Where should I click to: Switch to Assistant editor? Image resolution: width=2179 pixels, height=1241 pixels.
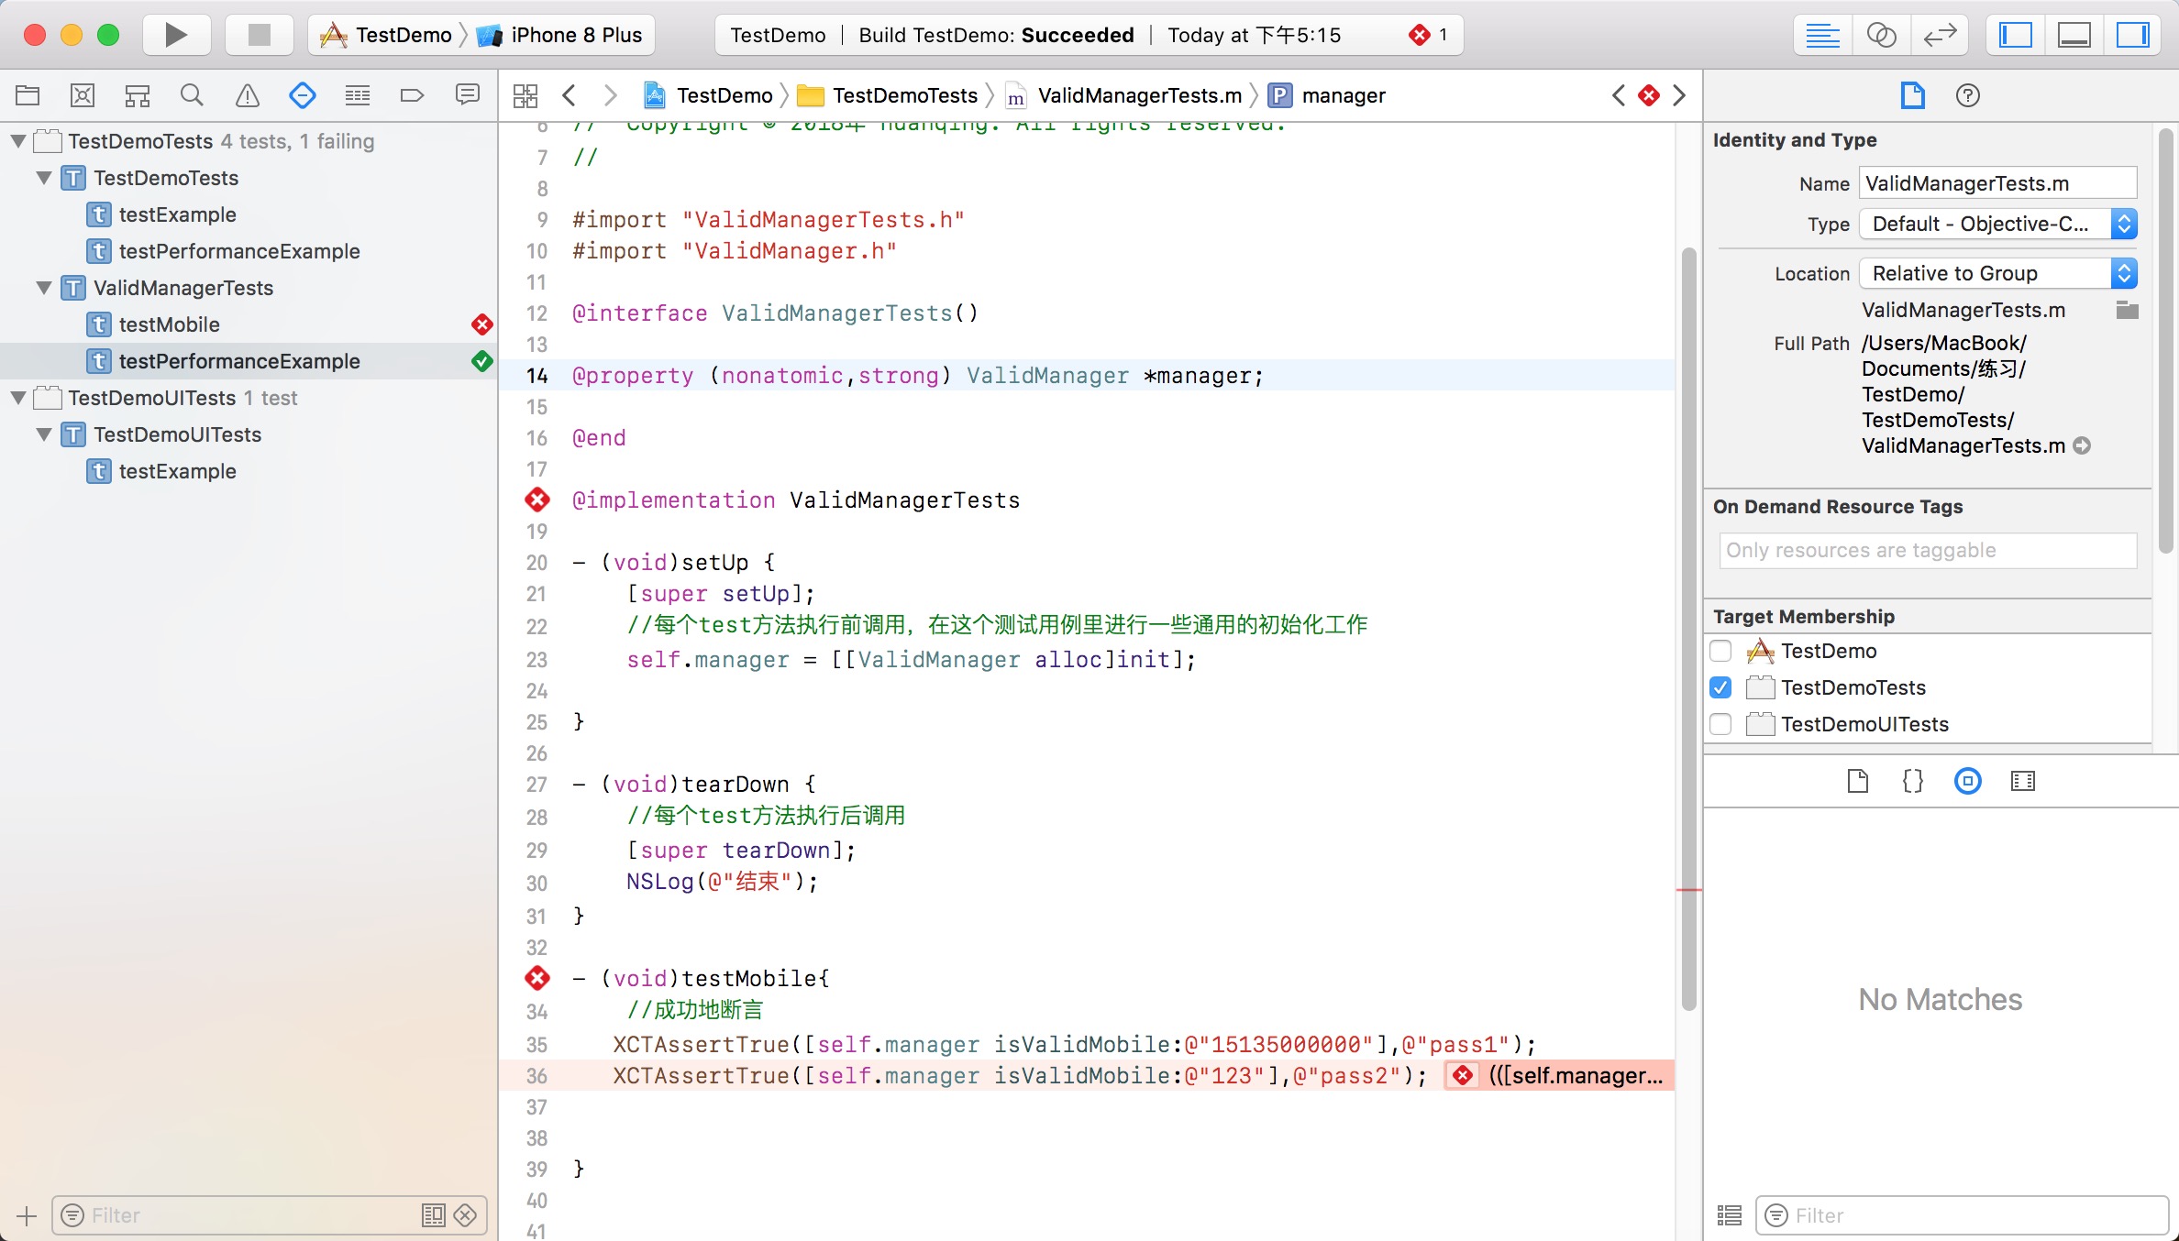pos(1881,35)
